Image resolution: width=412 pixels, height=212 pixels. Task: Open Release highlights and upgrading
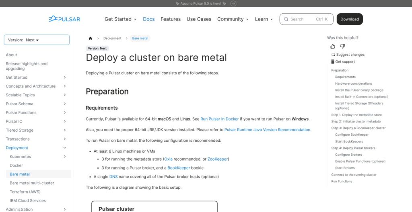coord(27,66)
